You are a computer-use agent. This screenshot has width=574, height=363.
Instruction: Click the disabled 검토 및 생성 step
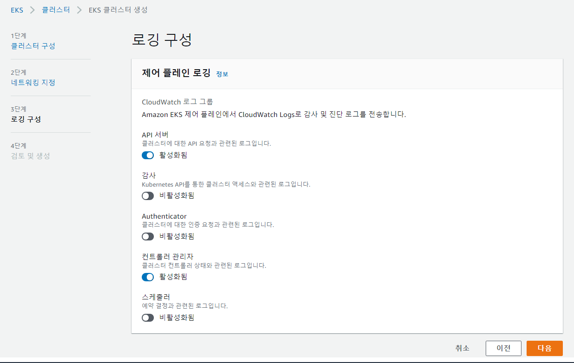(x=30, y=156)
